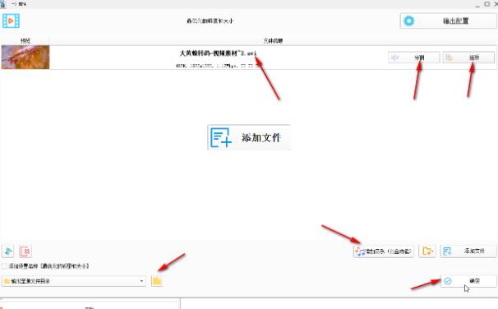Open the 输出配置 output settings button
Screen dimensions: 498x309
coord(448,21)
